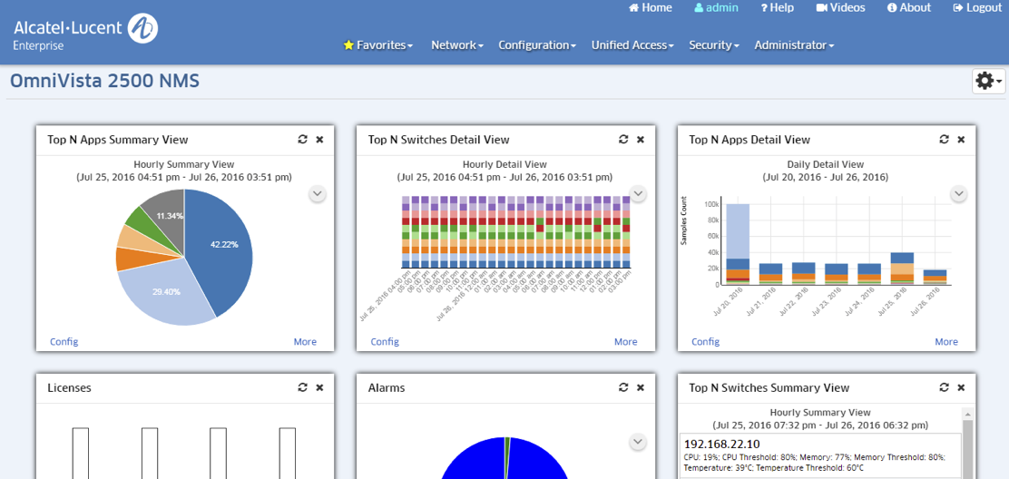Close the Licenses widget

pos(319,387)
